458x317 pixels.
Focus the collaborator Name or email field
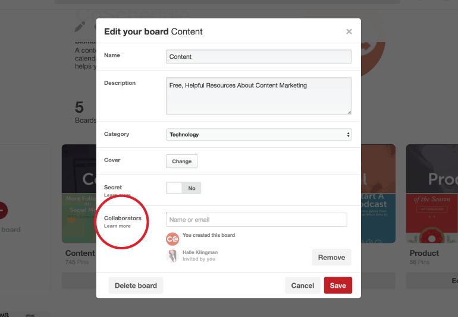256,220
